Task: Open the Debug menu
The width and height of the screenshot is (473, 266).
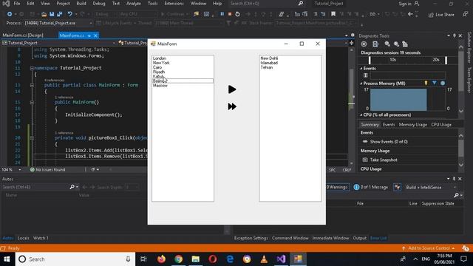Action: (99, 4)
